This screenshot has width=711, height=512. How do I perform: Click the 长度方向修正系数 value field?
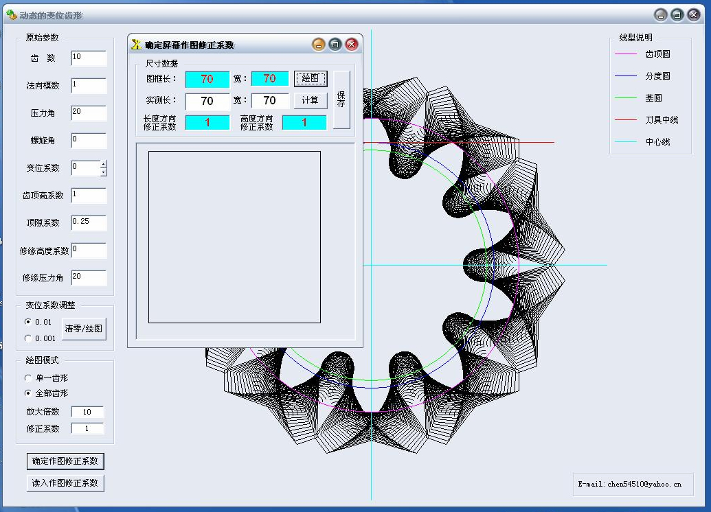pos(207,122)
